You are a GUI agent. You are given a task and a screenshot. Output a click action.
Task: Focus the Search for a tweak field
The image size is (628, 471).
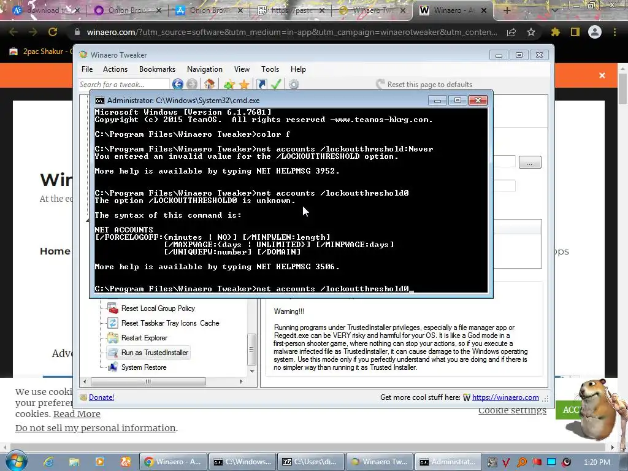124,85
